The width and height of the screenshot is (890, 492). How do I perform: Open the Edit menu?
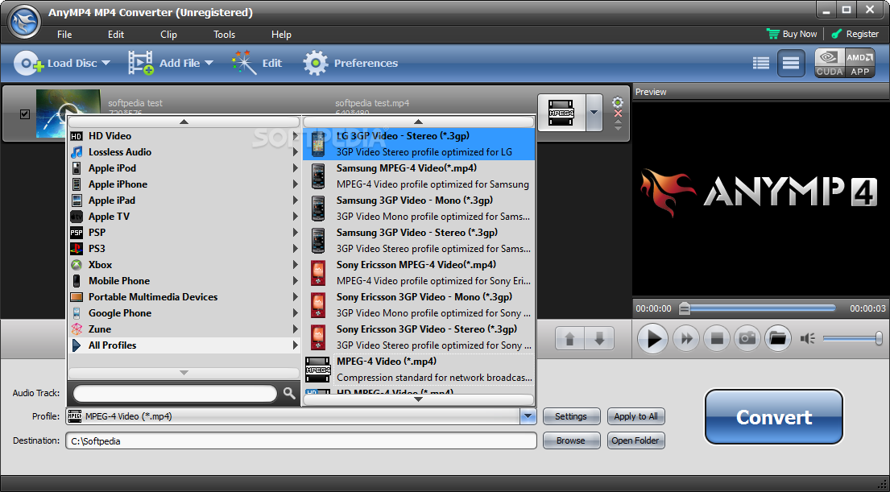[116, 35]
